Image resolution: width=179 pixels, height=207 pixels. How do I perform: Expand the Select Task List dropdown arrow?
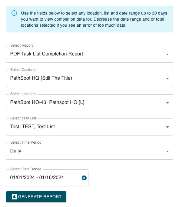click(x=167, y=127)
